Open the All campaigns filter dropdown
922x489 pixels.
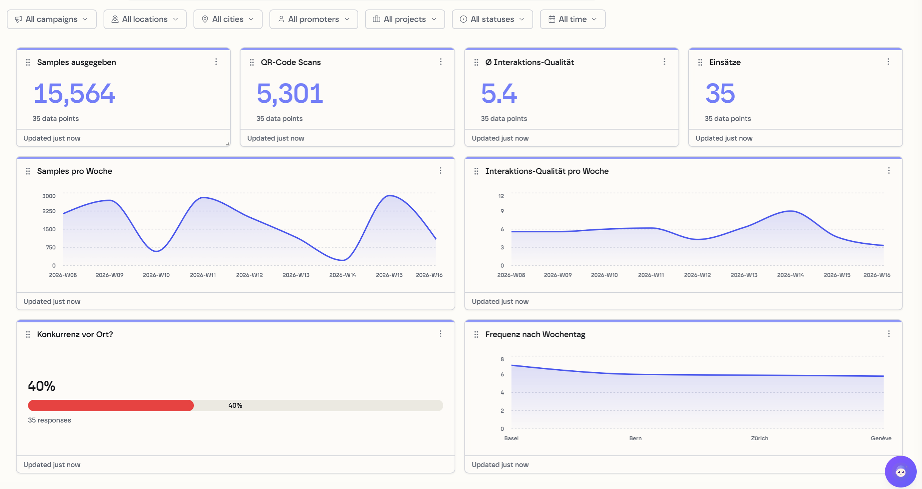[x=52, y=19]
